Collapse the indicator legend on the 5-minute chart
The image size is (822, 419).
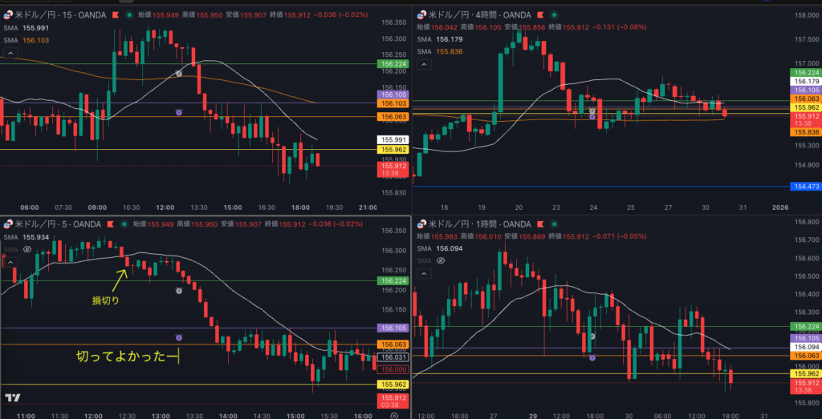pos(10,262)
